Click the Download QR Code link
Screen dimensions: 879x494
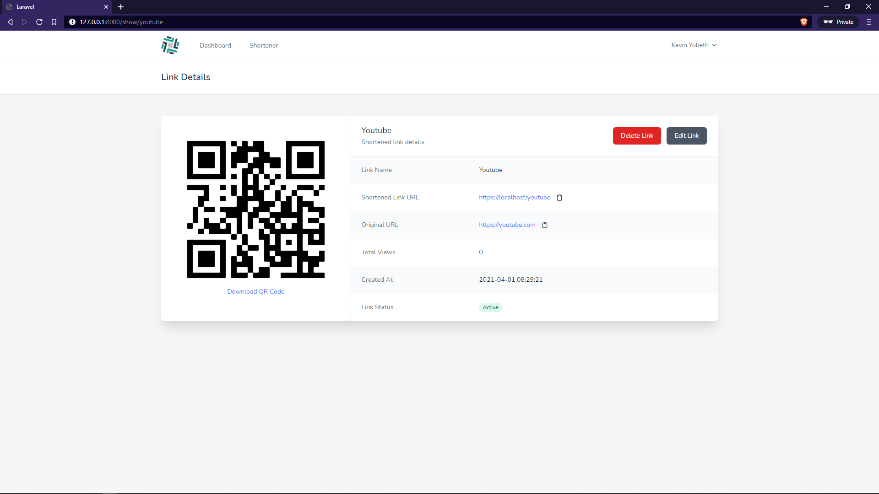255,291
